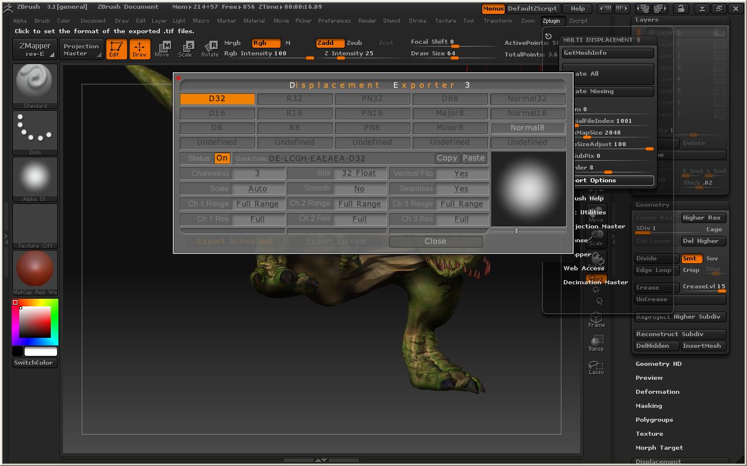Activate the Scale tool icon
The height and width of the screenshot is (466, 747).
pyautogui.click(x=186, y=49)
